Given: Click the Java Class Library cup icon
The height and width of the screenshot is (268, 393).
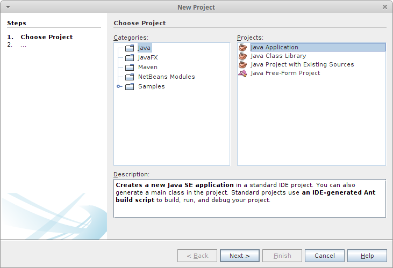Looking at the screenshot, I should click(x=242, y=56).
